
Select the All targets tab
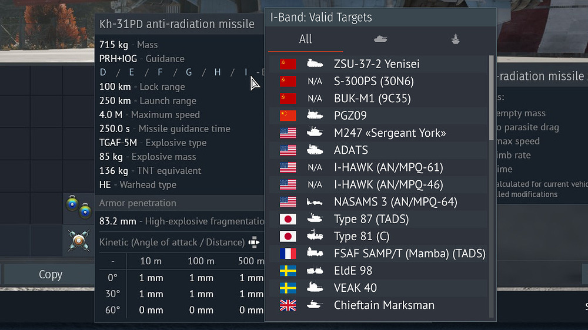pos(305,39)
